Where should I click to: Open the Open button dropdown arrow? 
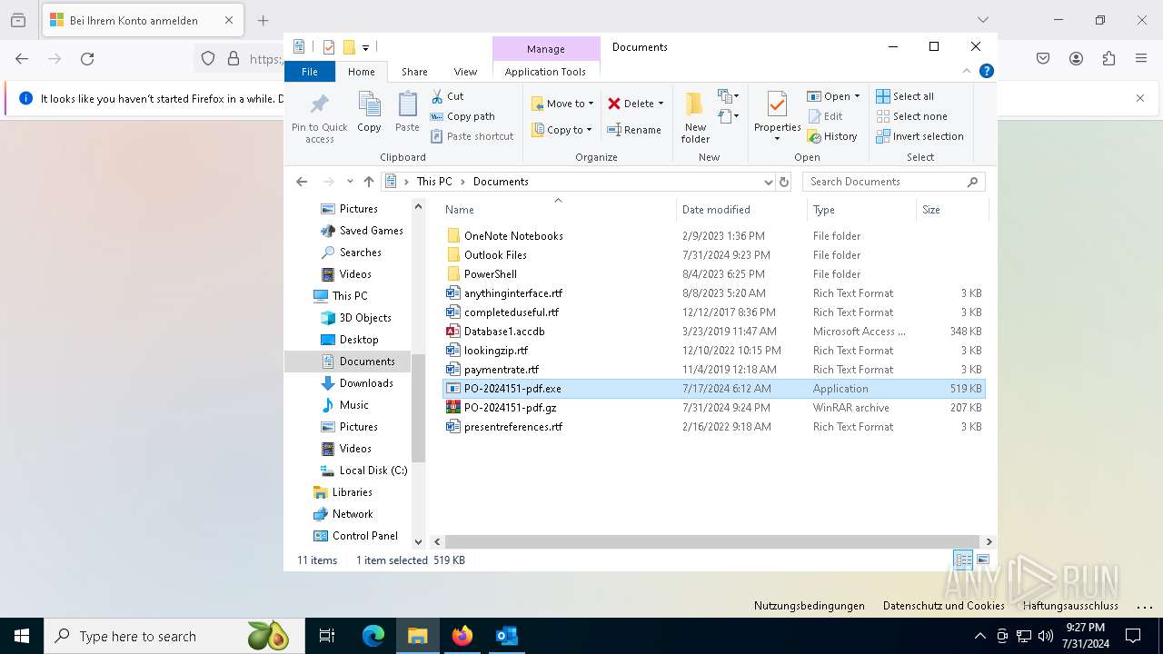(x=857, y=96)
